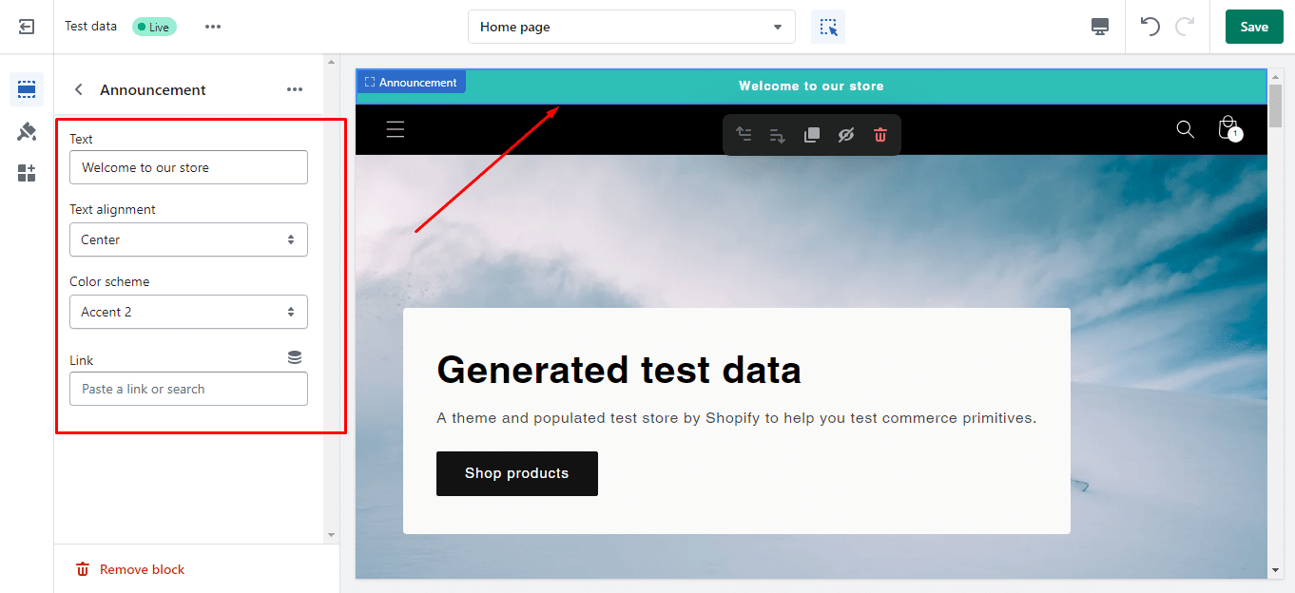This screenshot has height=593, width=1295.
Task: Delete the block with the trash icon
Action: [x=880, y=134]
